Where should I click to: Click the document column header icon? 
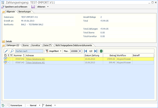[x=5, y=55]
